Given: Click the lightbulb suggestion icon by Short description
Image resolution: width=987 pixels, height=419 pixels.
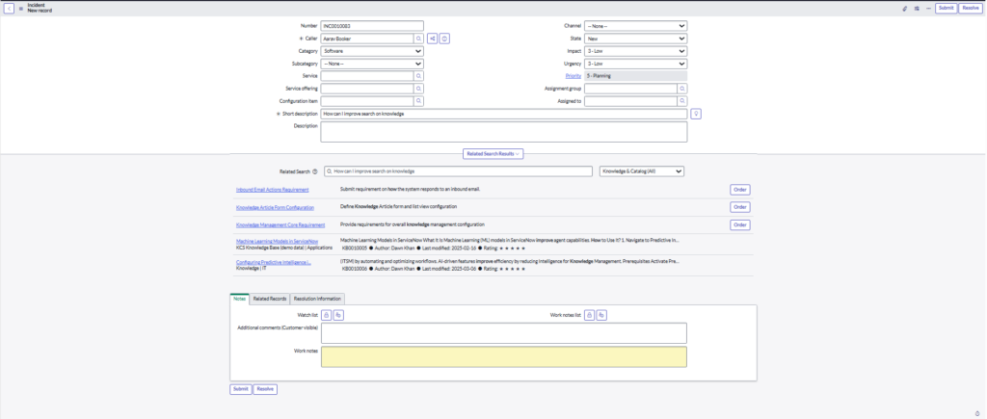Looking at the screenshot, I should coord(695,114).
